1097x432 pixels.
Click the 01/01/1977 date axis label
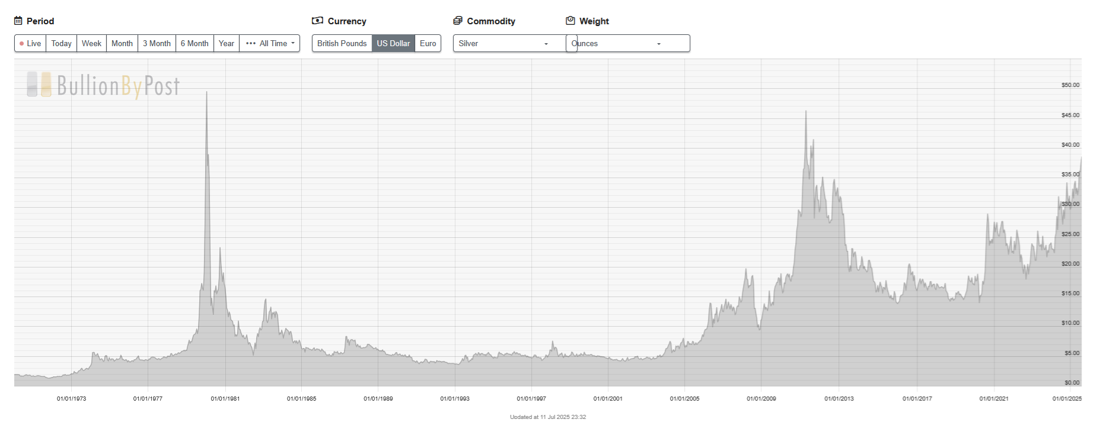pos(148,399)
